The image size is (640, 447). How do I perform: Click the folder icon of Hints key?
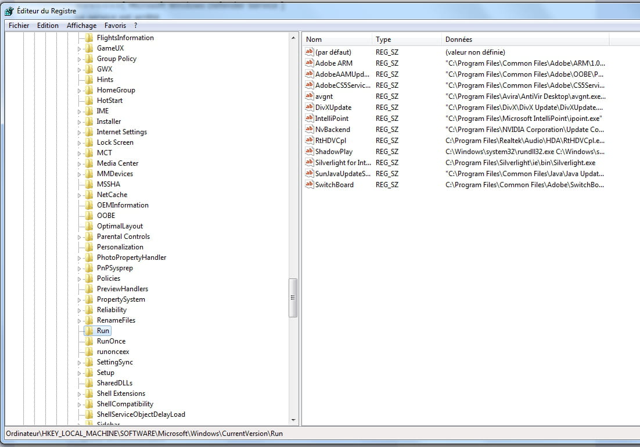[x=89, y=80]
